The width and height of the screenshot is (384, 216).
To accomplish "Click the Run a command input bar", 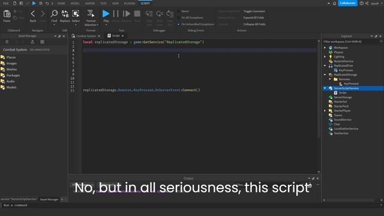I will tap(191, 205).
